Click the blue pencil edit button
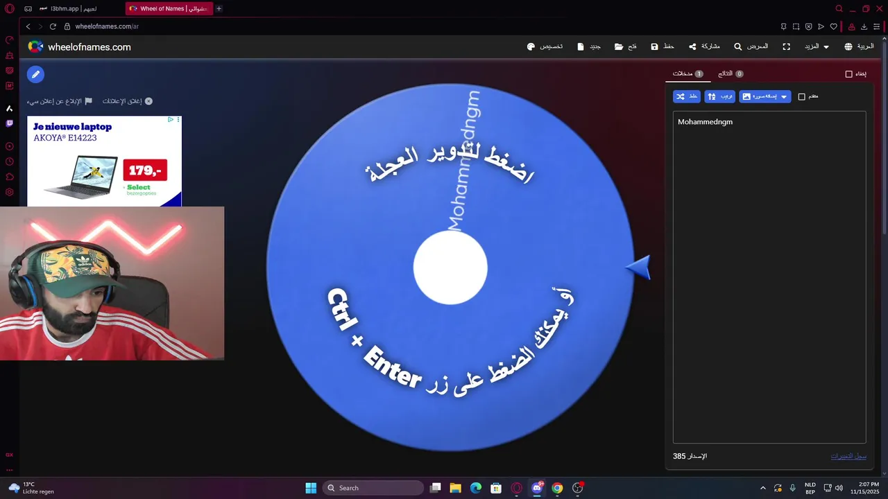Image resolution: width=888 pixels, height=499 pixels. point(35,74)
